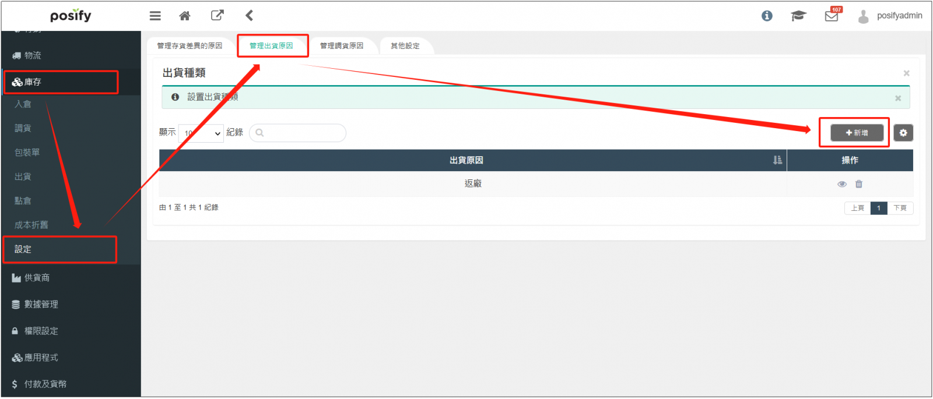933x399 pixels.
Task: Open mail inbox with 107 badge
Action: click(x=832, y=16)
